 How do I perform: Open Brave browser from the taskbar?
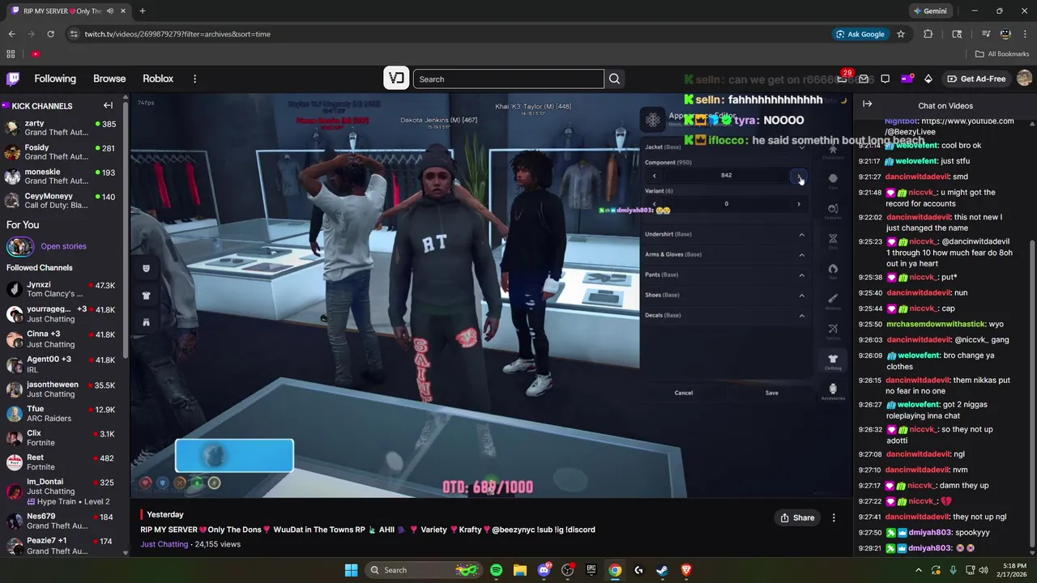(x=686, y=570)
